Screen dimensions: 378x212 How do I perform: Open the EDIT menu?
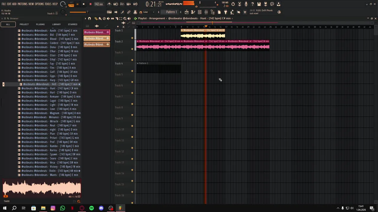9,4
